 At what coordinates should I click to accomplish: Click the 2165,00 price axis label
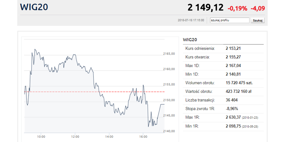click(169, 53)
